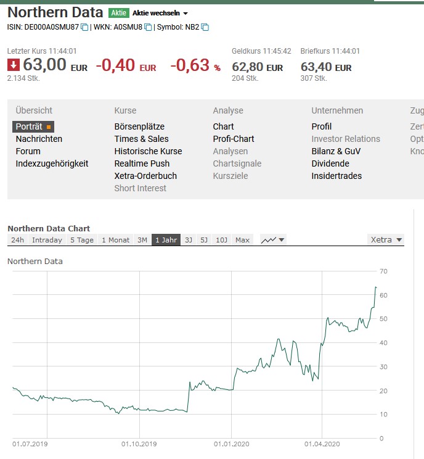Image resolution: width=424 pixels, height=459 pixels.
Task: Click the Northern Data Chart heading
Action: pyautogui.click(x=49, y=229)
